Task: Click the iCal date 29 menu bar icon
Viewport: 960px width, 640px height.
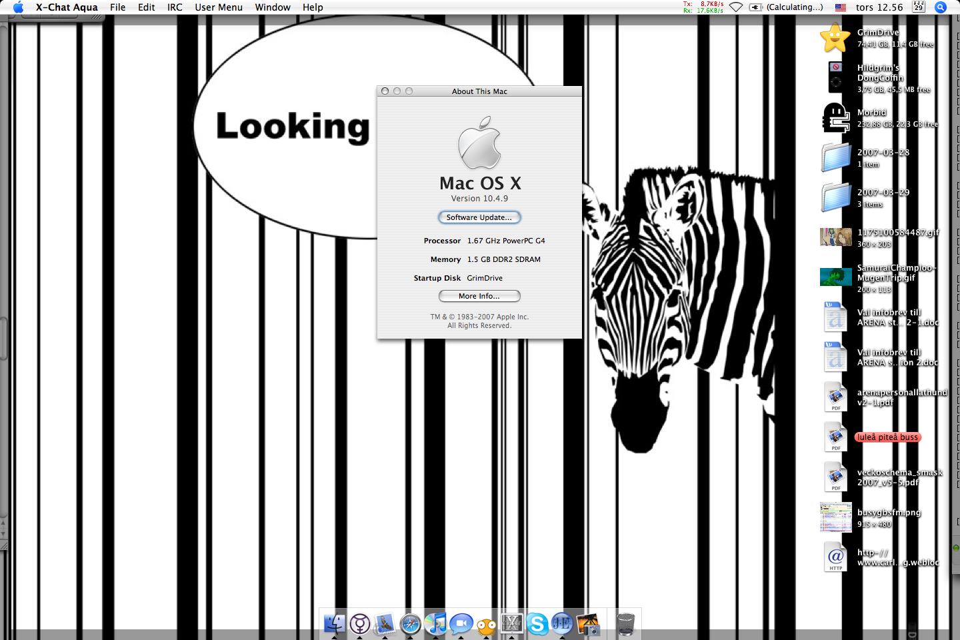Action: pos(919,7)
